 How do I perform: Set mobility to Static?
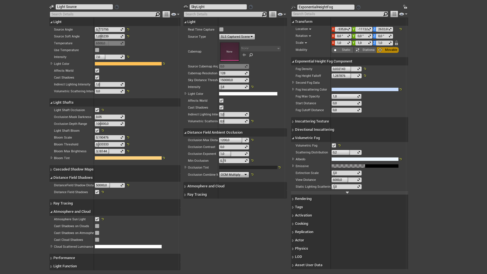343,50
